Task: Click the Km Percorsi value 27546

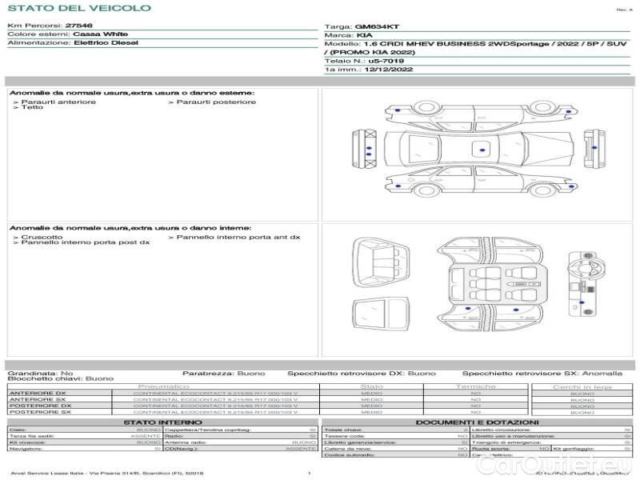Action: [x=79, y=26]
